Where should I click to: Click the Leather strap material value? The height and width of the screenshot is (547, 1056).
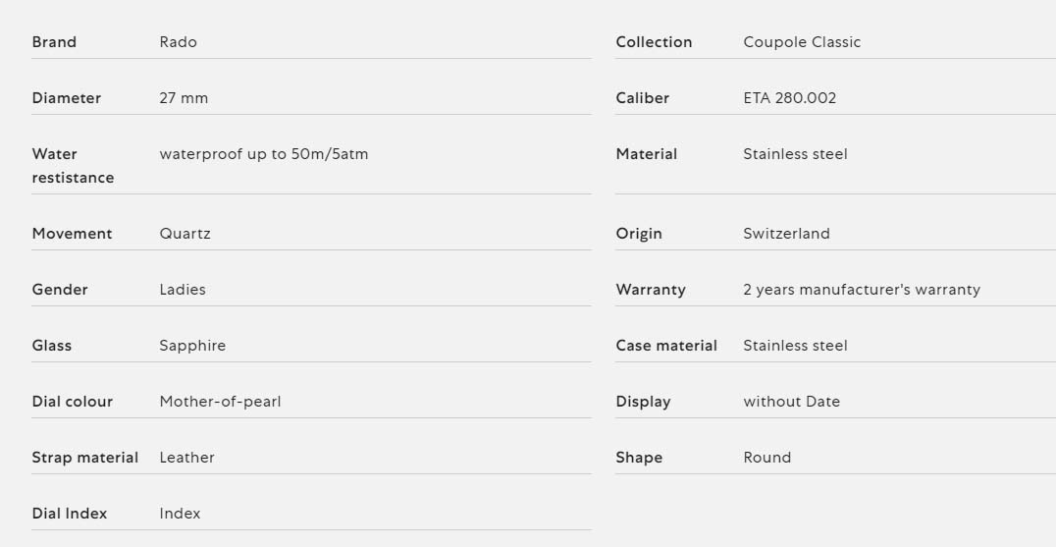pos(186,458)
